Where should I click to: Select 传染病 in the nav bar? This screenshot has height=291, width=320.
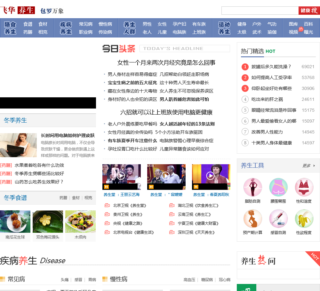[x=105, y=32]
